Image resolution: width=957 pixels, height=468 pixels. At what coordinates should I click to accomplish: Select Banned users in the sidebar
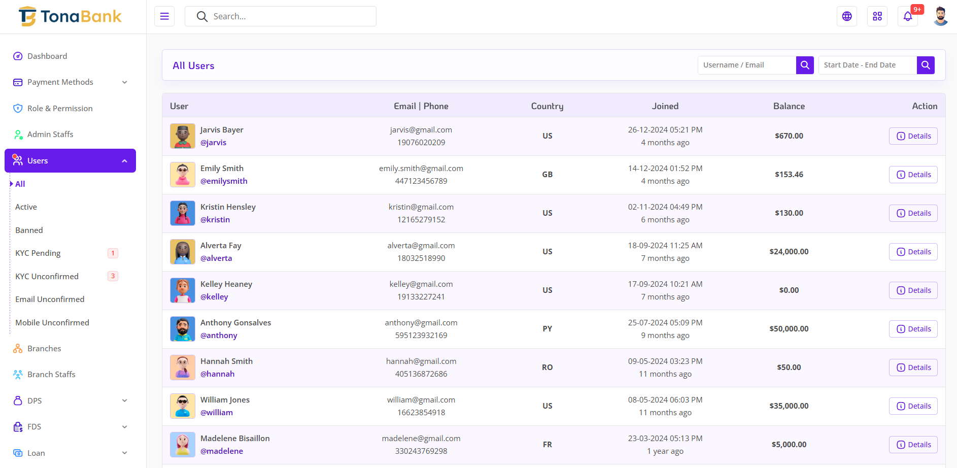[29, 230]
